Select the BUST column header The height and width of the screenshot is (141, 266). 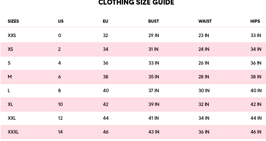click(x=154, y=21)
